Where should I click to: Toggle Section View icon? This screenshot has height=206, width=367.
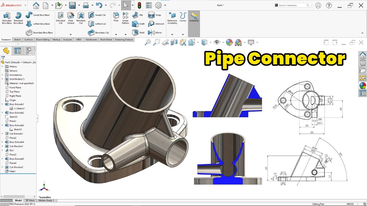tap(174, 43)
